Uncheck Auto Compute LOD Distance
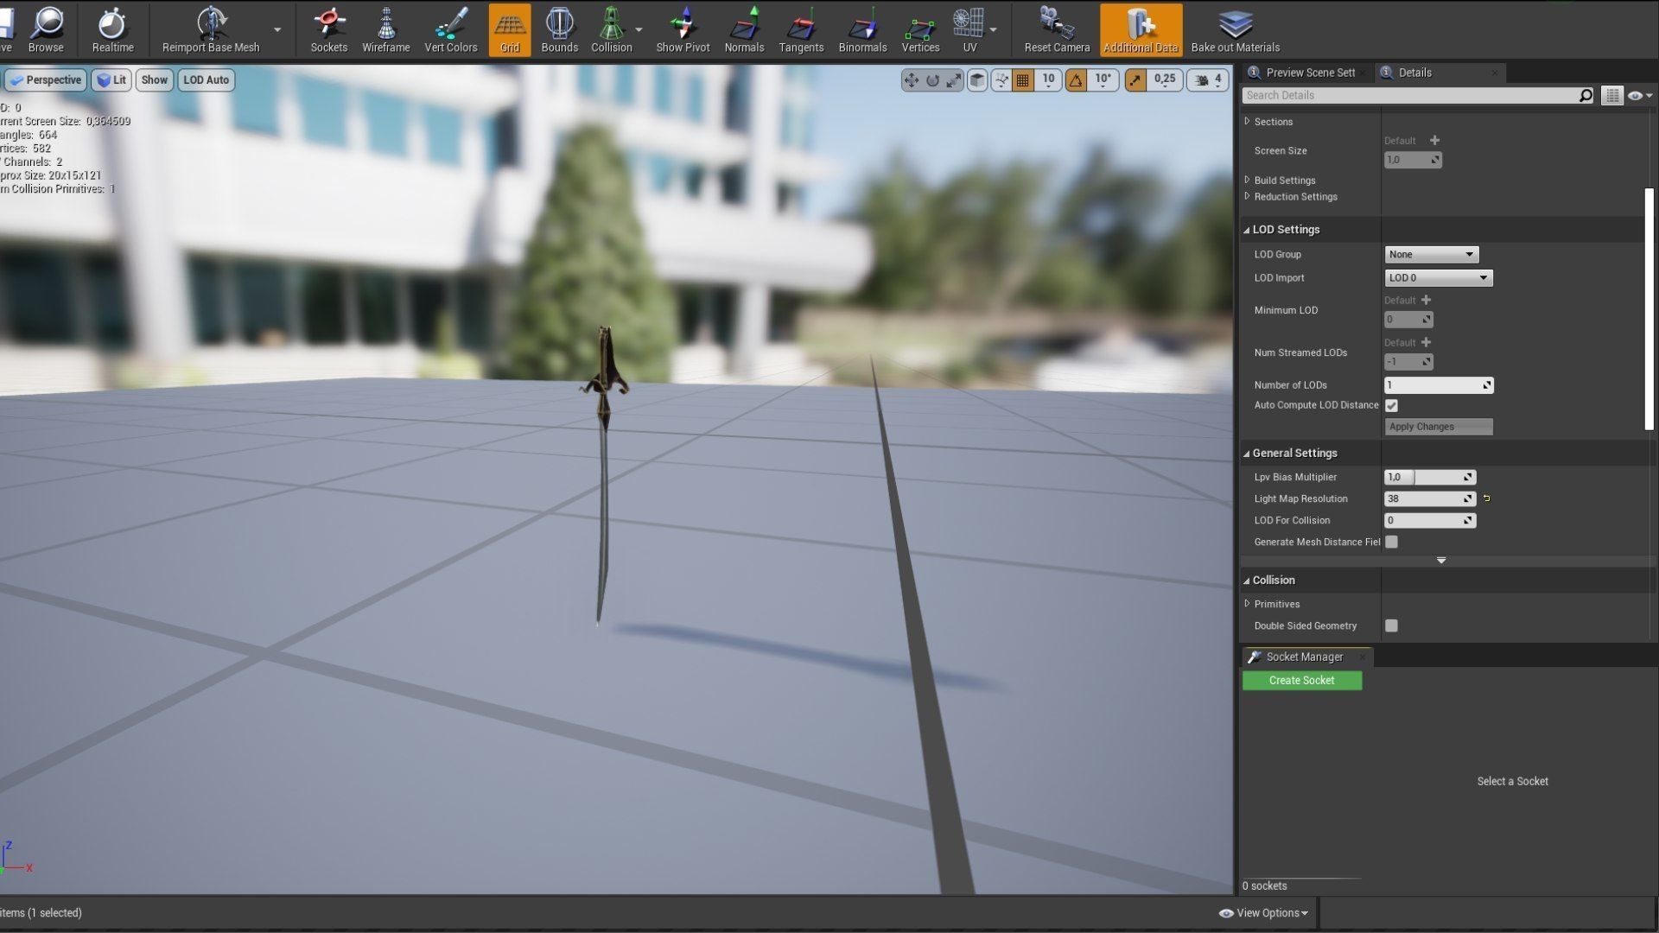Viewport: 1659px width, 933px height. click(x=1391, y=405)
